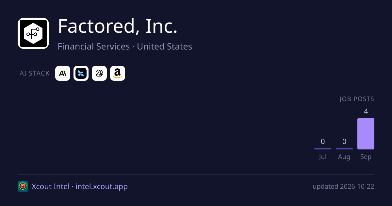Click the JOB POSTS chart heading
This screenshot has width=392, height=206.
pyautogui.click(x=357, y=99)
